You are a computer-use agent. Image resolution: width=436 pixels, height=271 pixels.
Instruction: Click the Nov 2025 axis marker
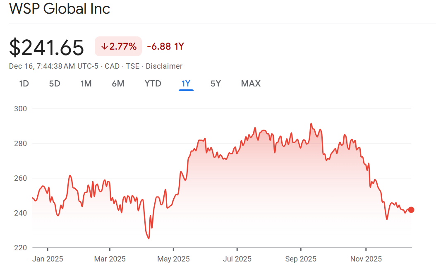click(366, 259)
